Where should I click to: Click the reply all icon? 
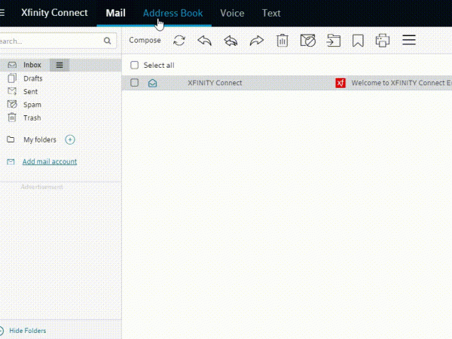231,41
